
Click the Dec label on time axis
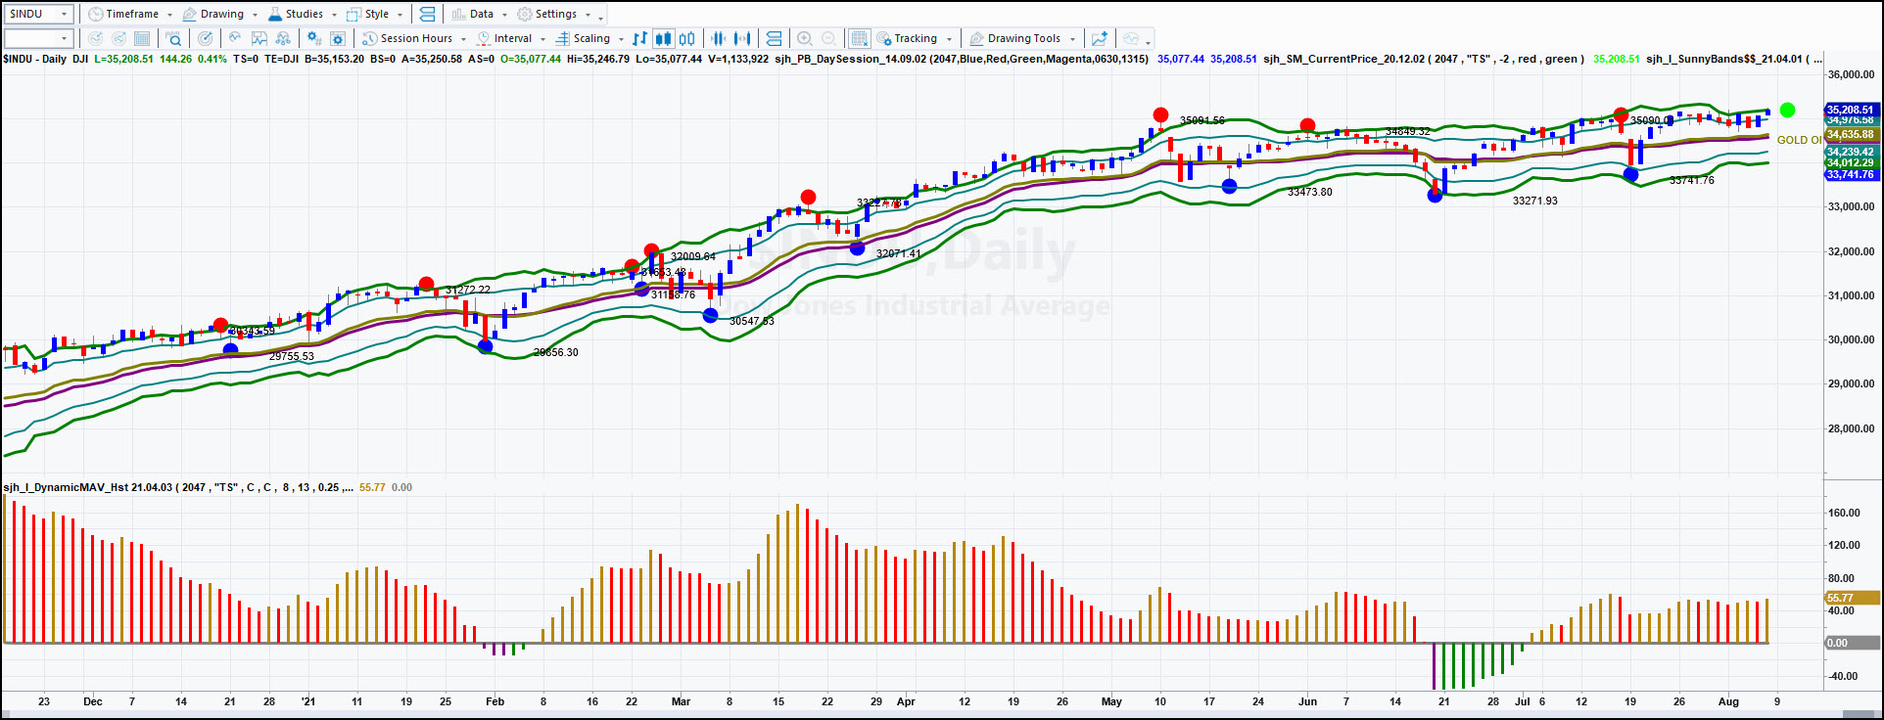[93, 701]
